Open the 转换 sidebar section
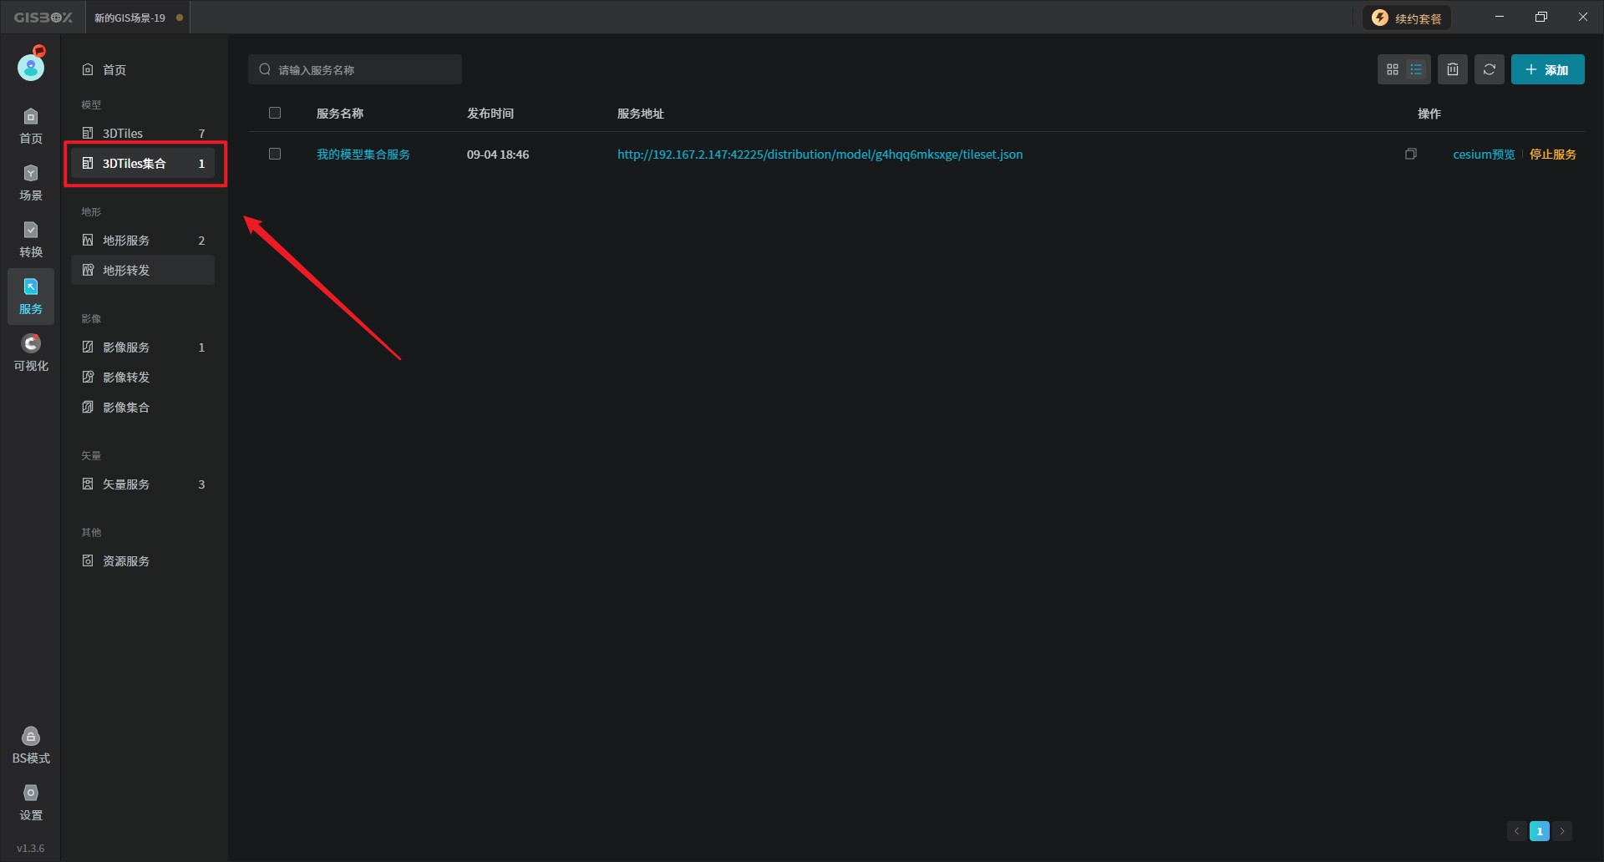 31,239
